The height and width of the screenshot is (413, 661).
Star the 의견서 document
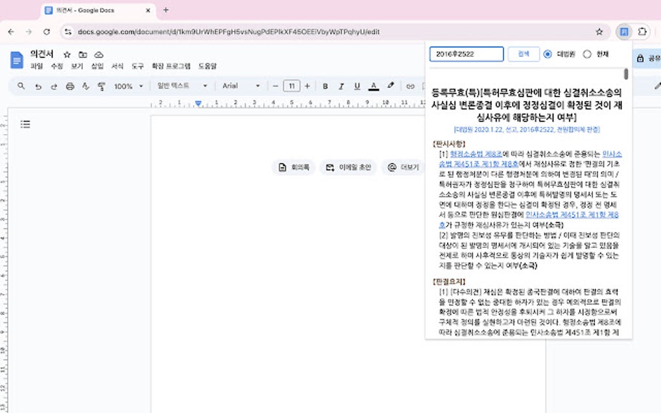(x=67, y=55)
